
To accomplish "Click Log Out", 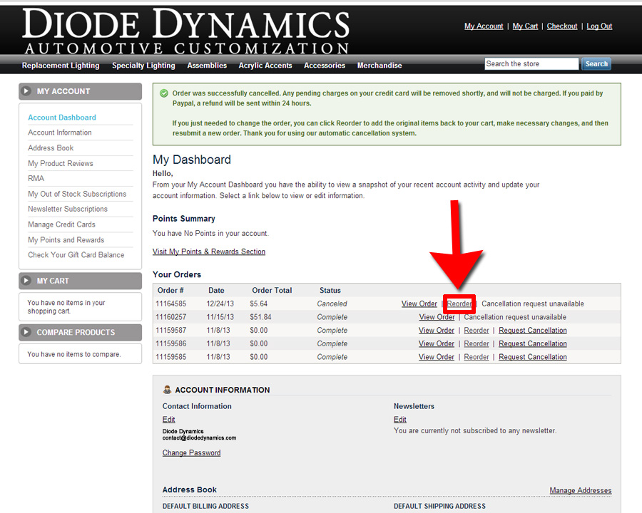I will 599,26.
